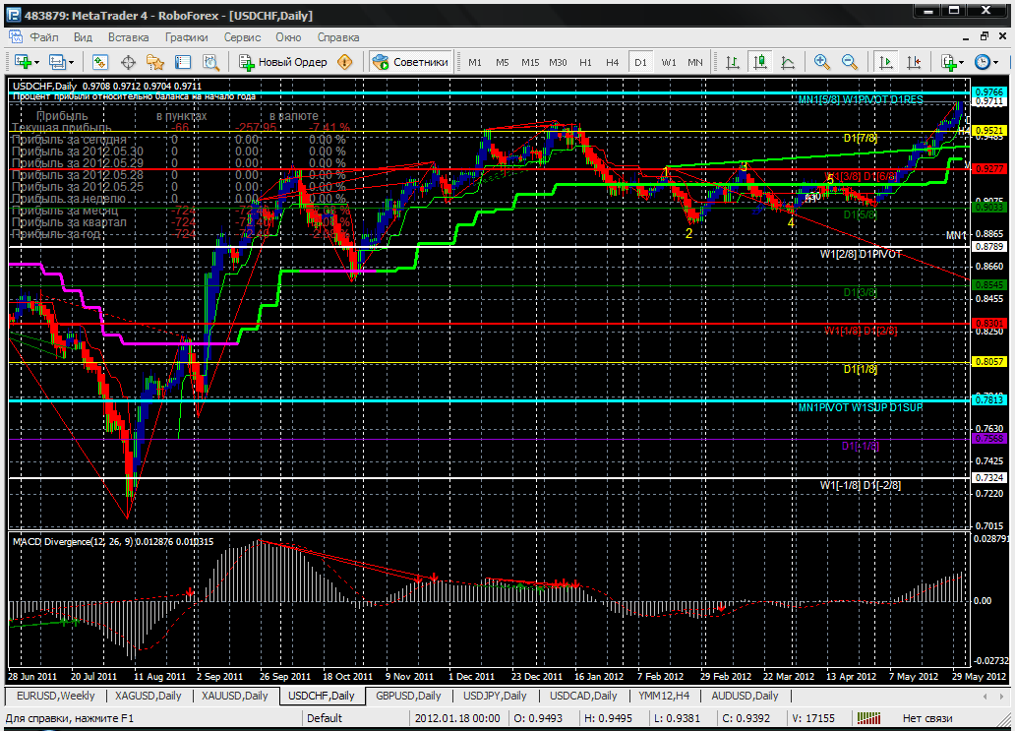Switch to the GBPUSD,Daily chart tab
Viewport: 1015px width, 731px height.
coord(407,696)
